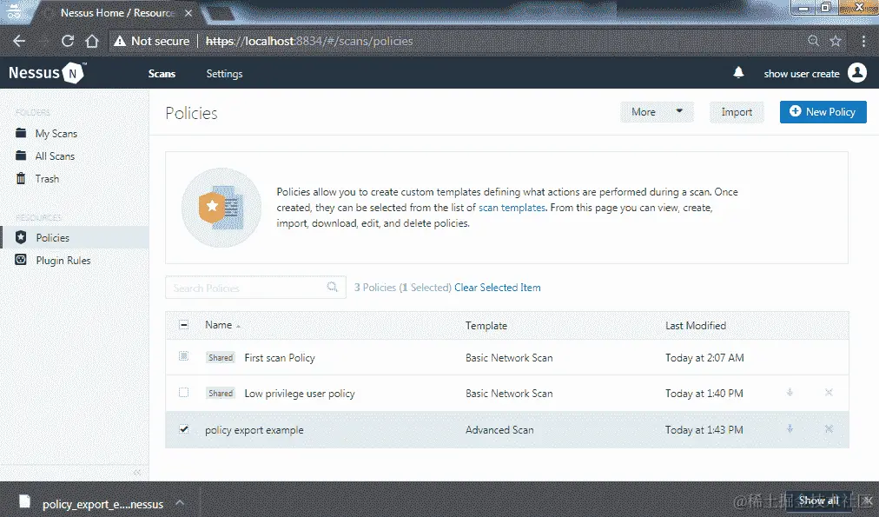This screenshot has width=879, height=517.
Task: Collapse the sidebar with double chevron
Action: coord(136,473)
